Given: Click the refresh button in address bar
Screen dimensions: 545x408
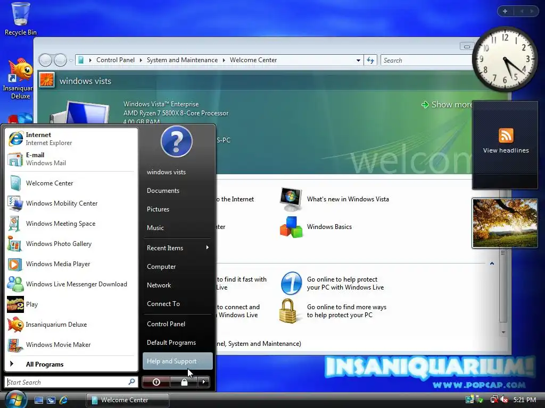Looking at the screenshot, I should (x=370, y=61).
